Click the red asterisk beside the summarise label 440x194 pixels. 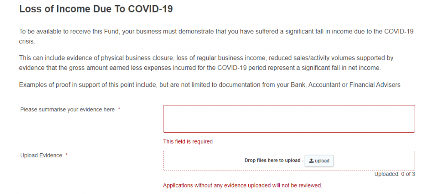pyautogui.click(x=119, y=110)
